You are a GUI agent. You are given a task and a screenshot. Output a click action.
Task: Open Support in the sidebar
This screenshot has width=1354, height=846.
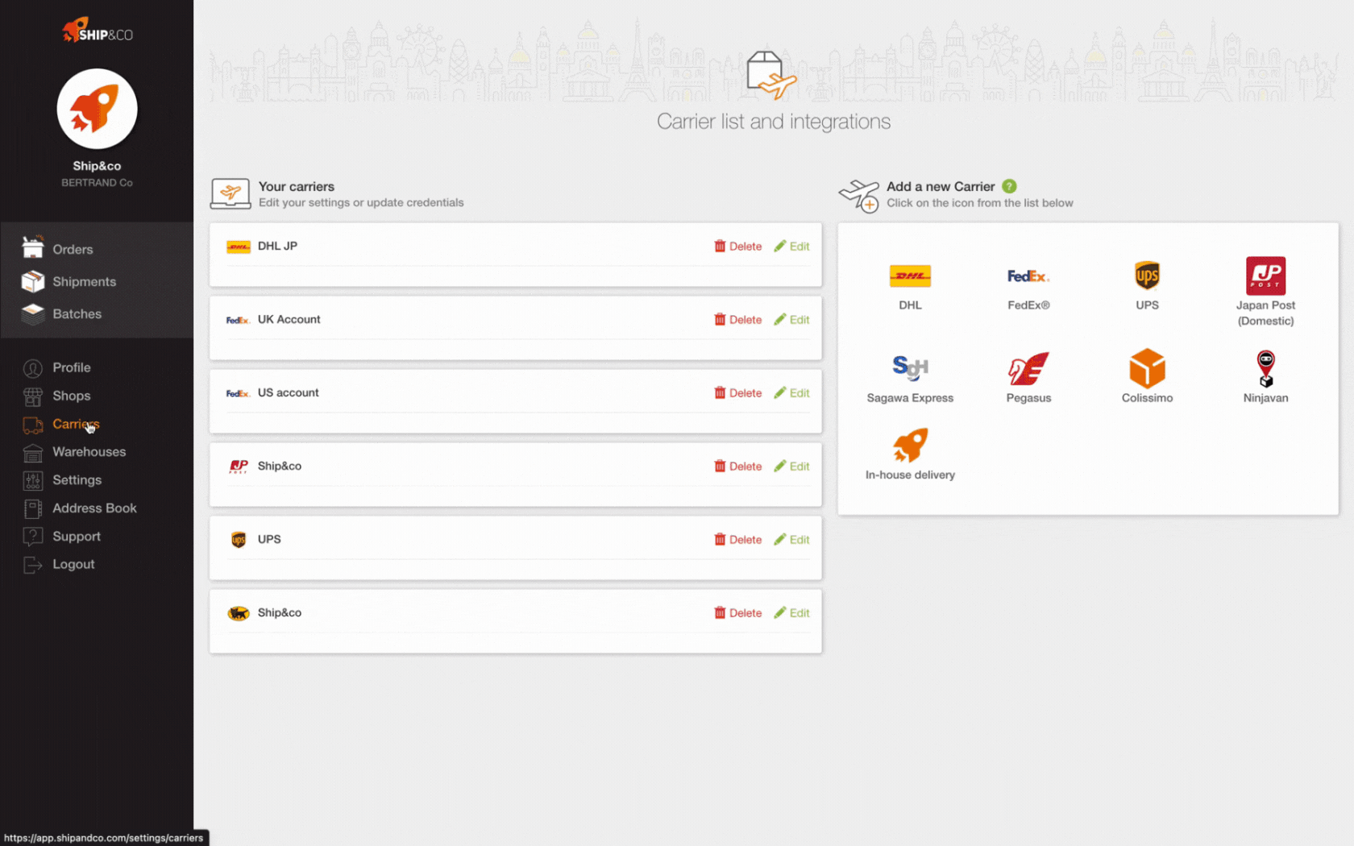(77, 537)
